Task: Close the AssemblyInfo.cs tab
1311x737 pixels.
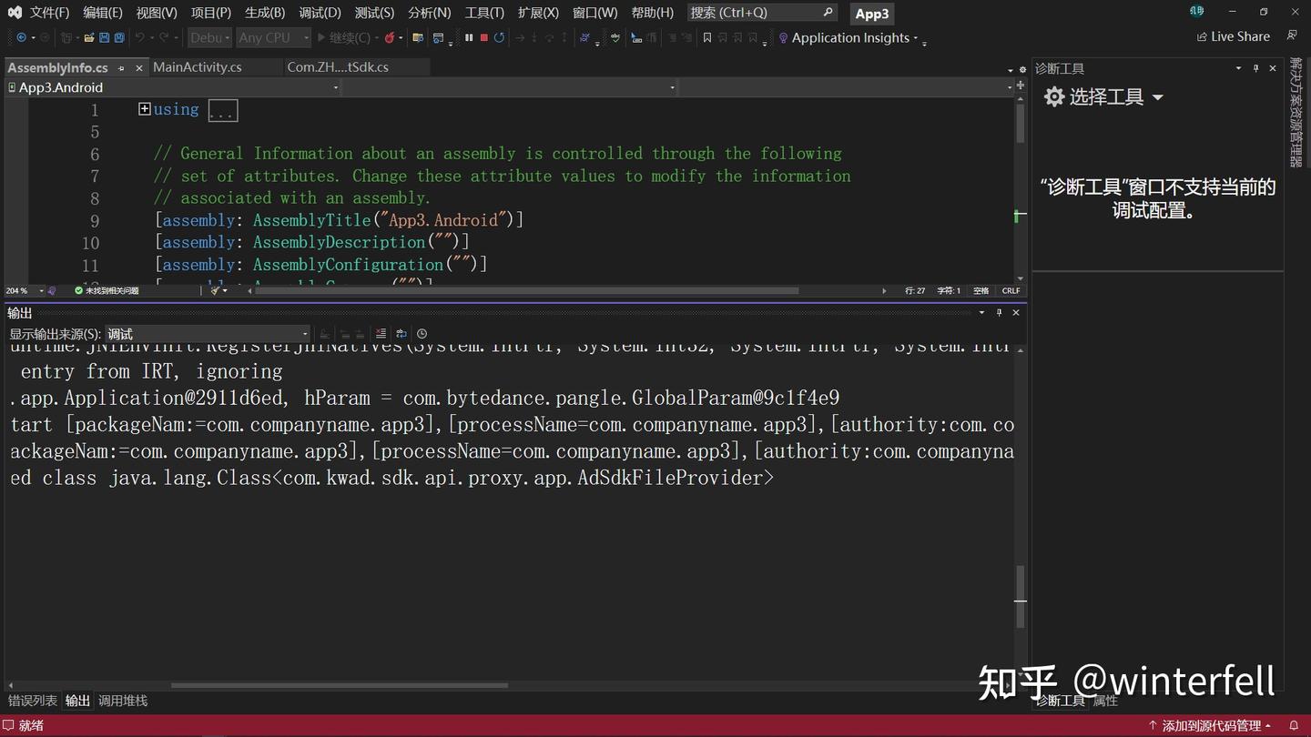Action: 139,68
